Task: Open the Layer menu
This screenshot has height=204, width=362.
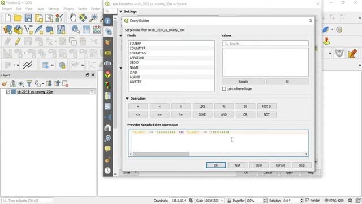Action: pos(40,9)
